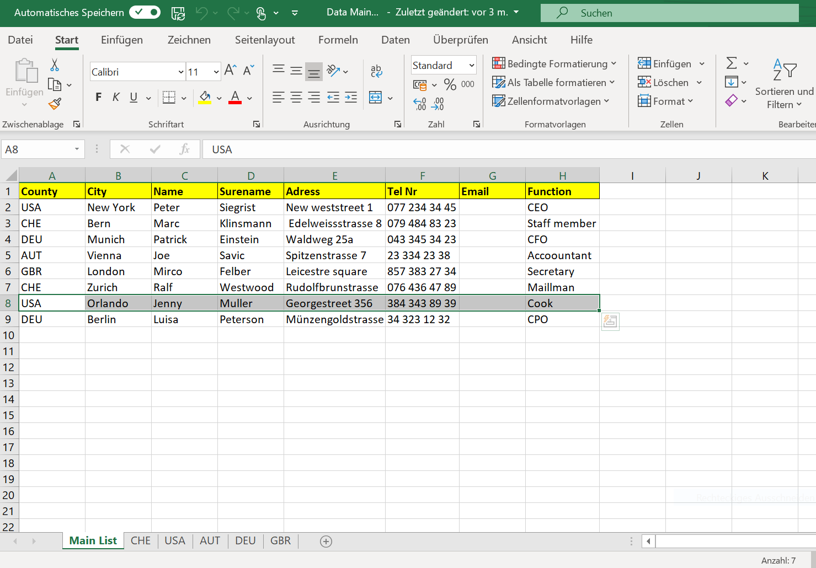The height and width of the screenshot is (568, 816).
Task: Click the AutoSum sigma icon
Action: (732, 63)
